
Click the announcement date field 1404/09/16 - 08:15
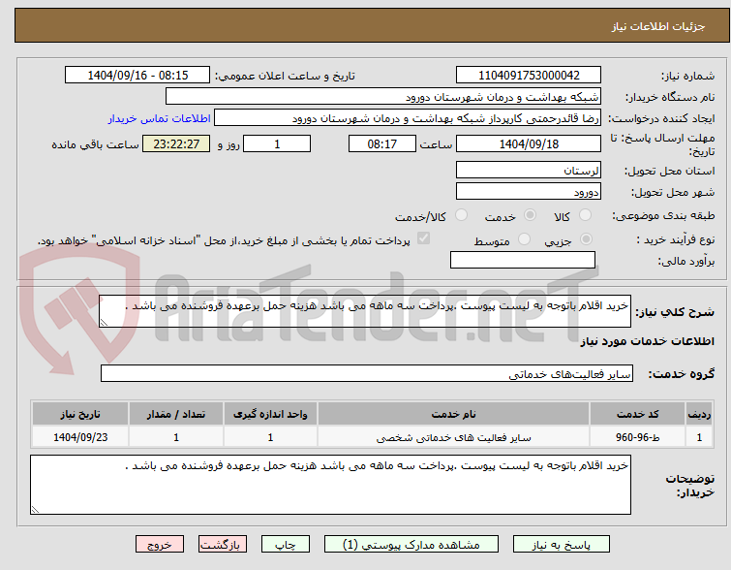point(137,76)
